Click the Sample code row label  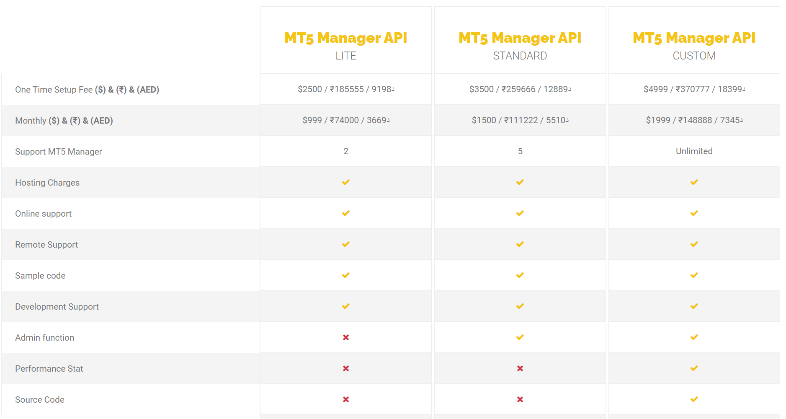coord(40,276)
